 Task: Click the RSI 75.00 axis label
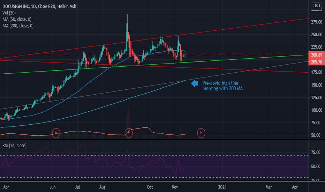[x=316, y=152]
